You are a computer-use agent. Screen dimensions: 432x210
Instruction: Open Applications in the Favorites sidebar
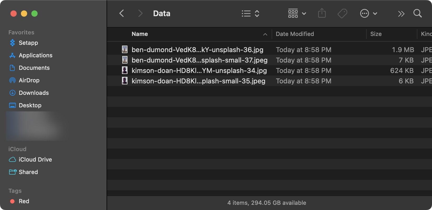click(35, 55)
